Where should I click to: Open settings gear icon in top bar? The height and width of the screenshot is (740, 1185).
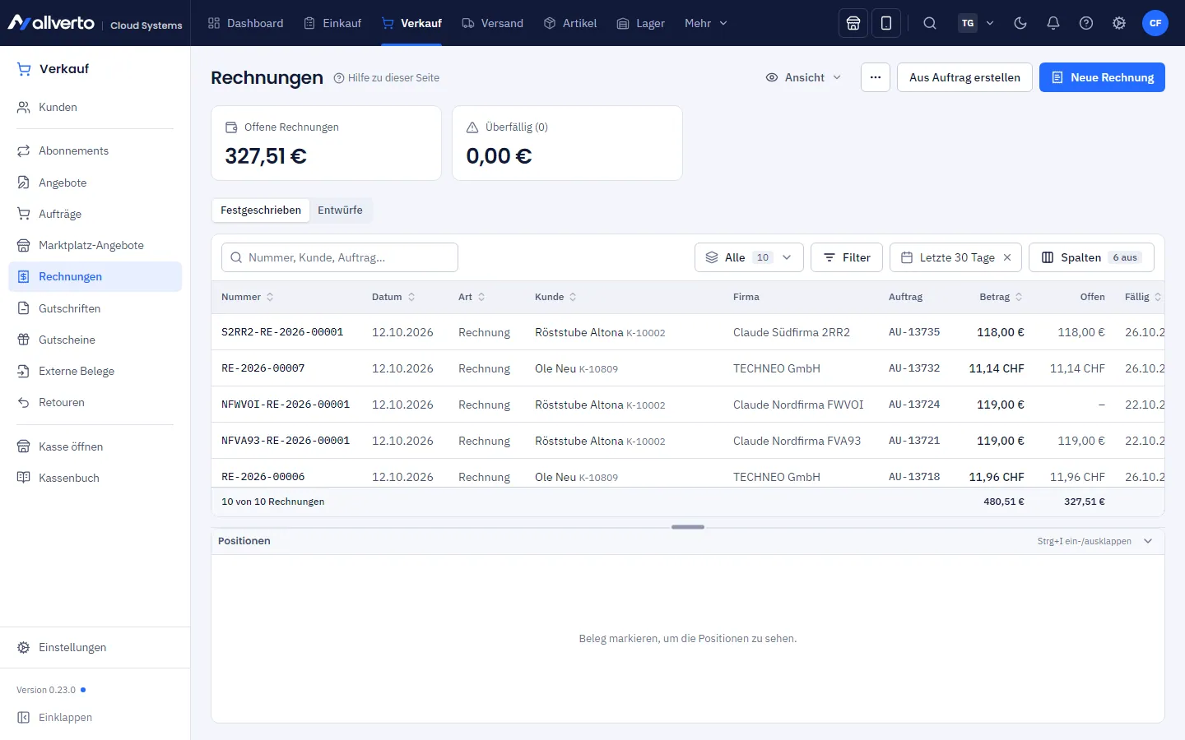1119,23
